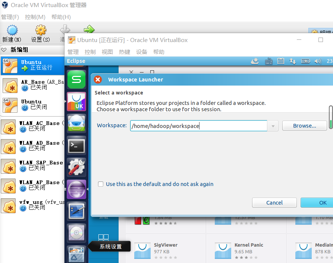Viewport: 333px width, 263px height.
Task: Open 管理 menu in Ubuntu VM window
Action: (x=73, y=52)
